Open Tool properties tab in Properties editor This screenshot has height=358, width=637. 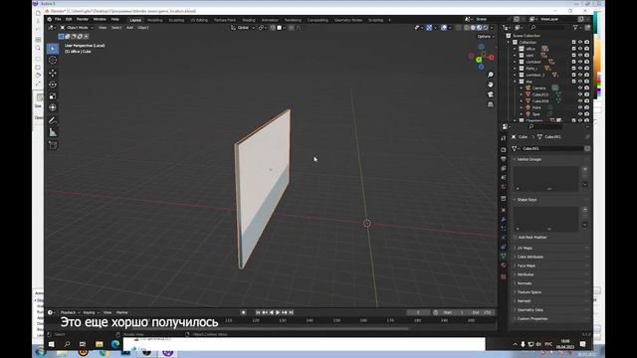coord(504,138)
